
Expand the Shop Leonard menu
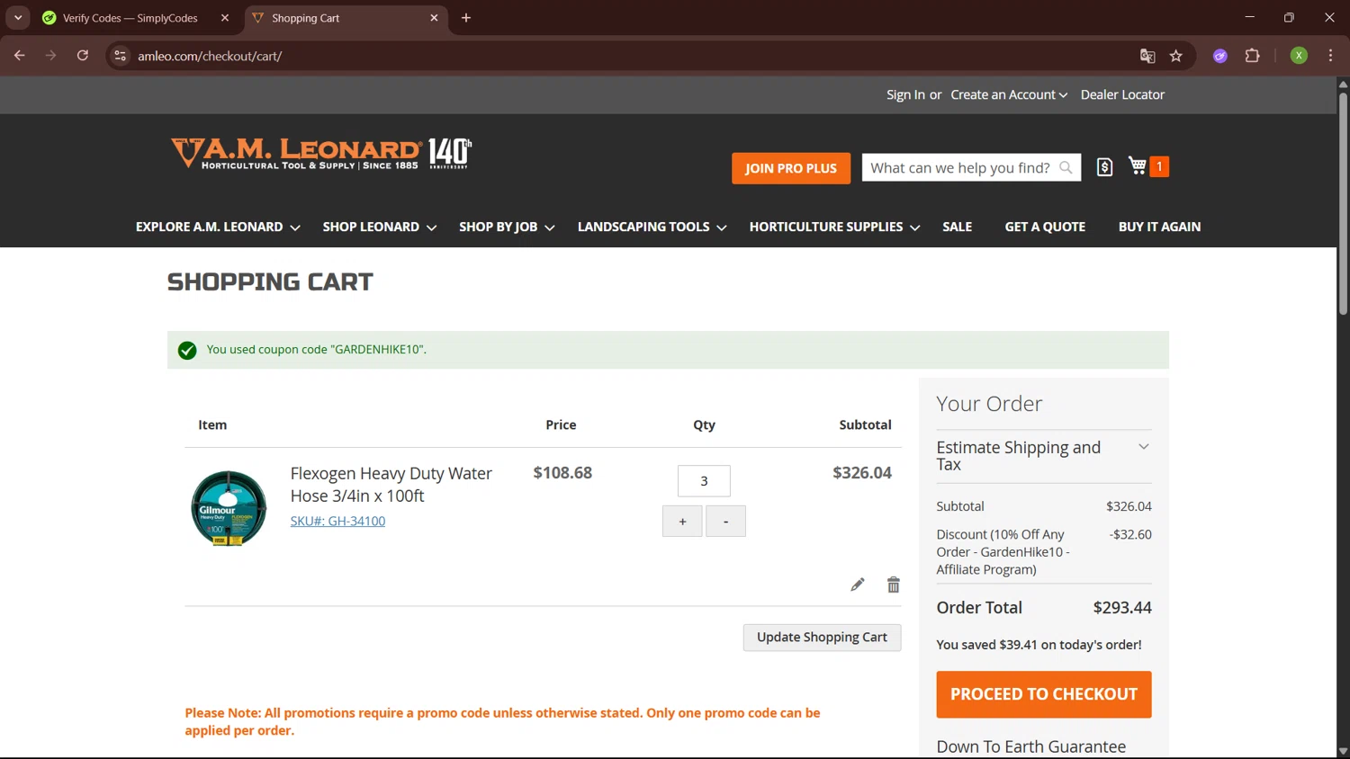click(x=380, y=228)
